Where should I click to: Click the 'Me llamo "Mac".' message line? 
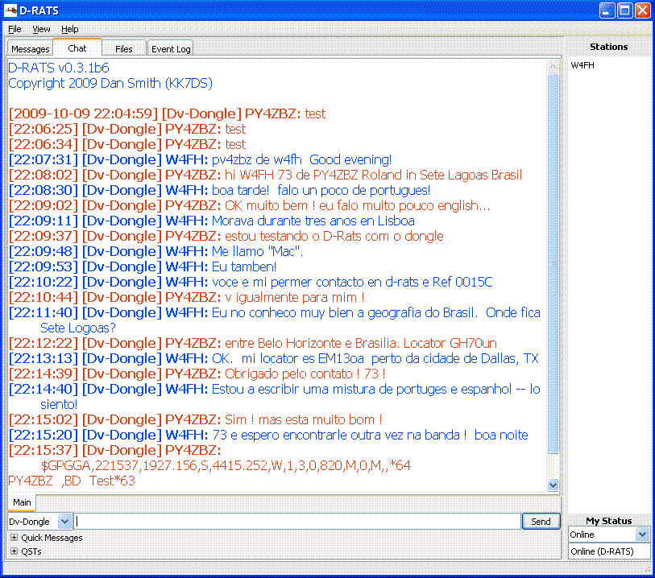(155, 251)
